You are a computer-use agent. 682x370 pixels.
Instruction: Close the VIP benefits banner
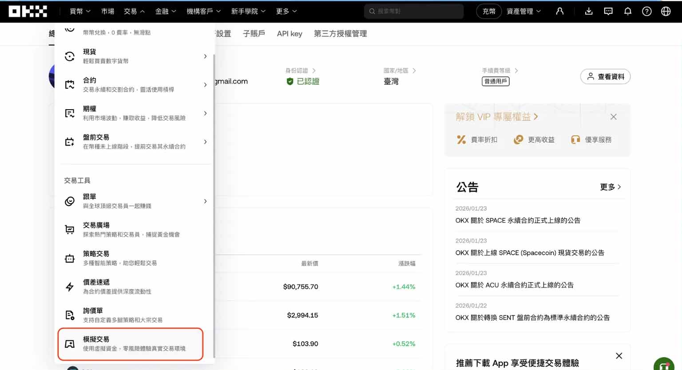(x=614, y=117)
